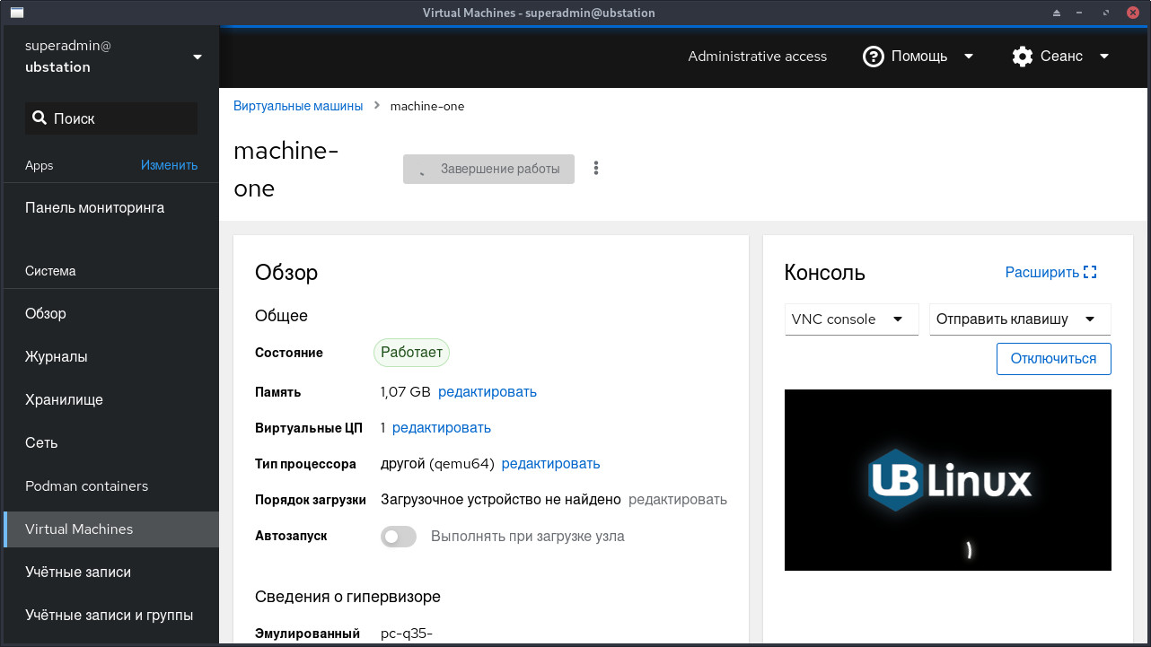Follow the Виртуальные машины breadcrumb link
Viewport: 1151px width, 647px height.
[298, 106]
